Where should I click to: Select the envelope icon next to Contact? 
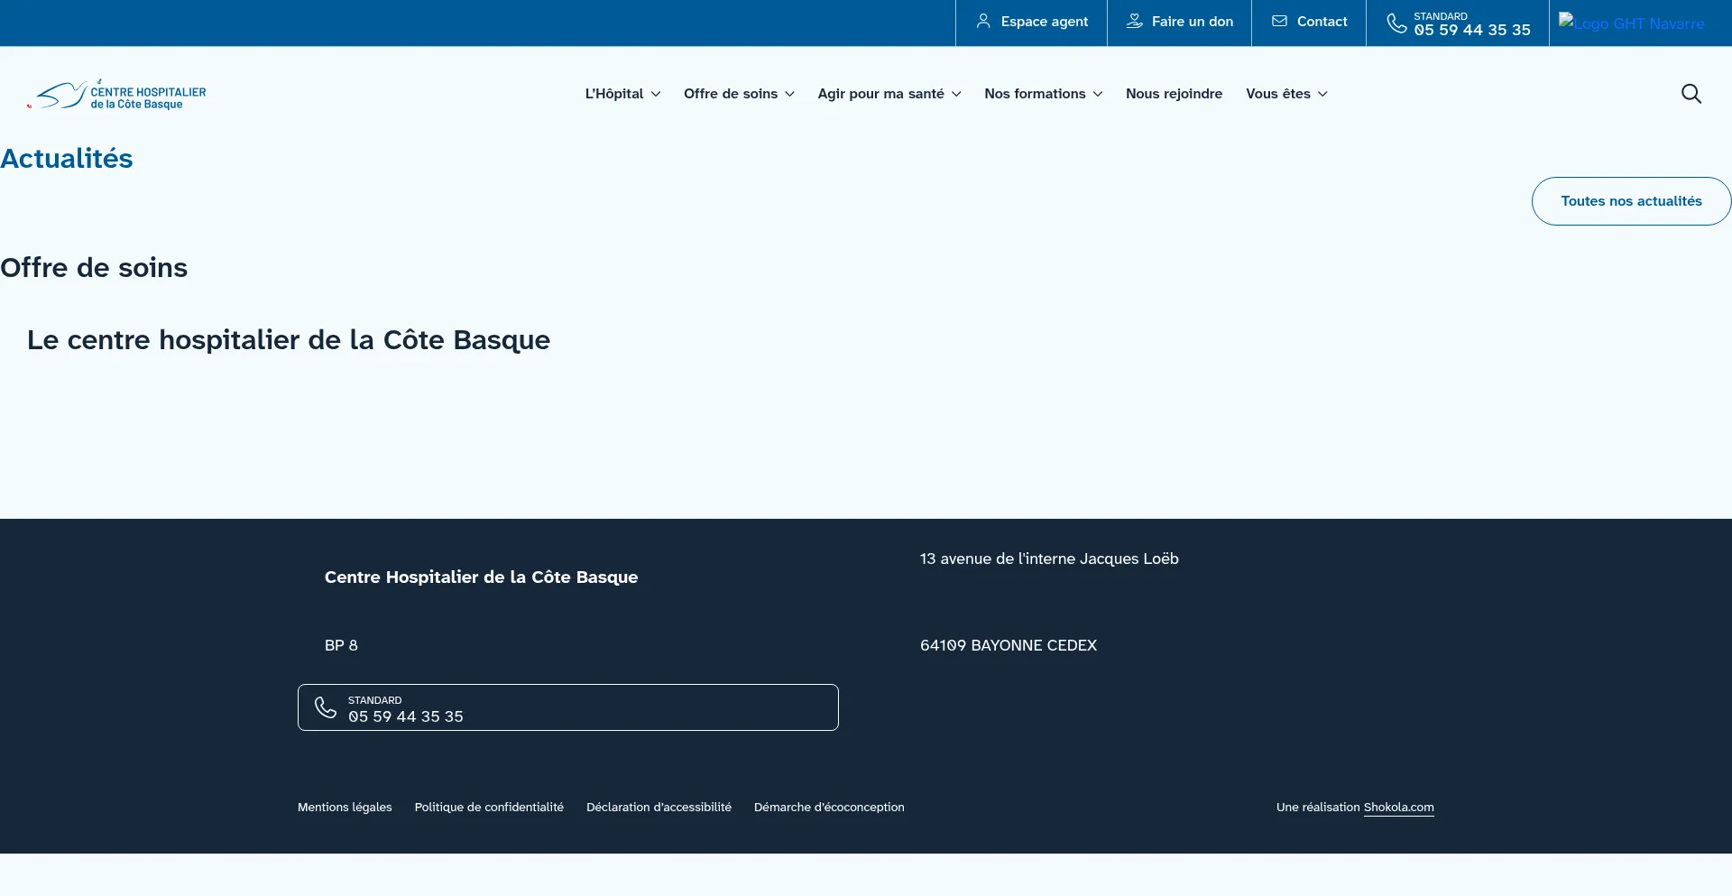[x=1279, y=21]
